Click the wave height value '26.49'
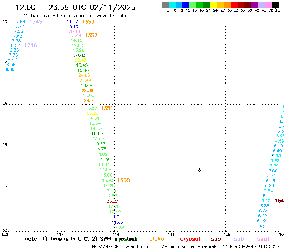This screenshot has height=250, width=284. [x=85, y=80]
